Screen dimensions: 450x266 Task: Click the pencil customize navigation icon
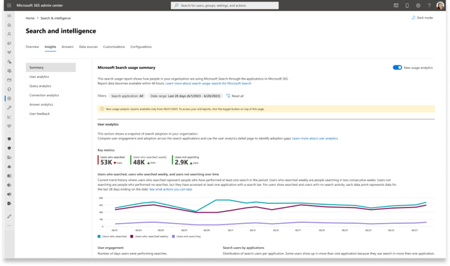point(9,216)
